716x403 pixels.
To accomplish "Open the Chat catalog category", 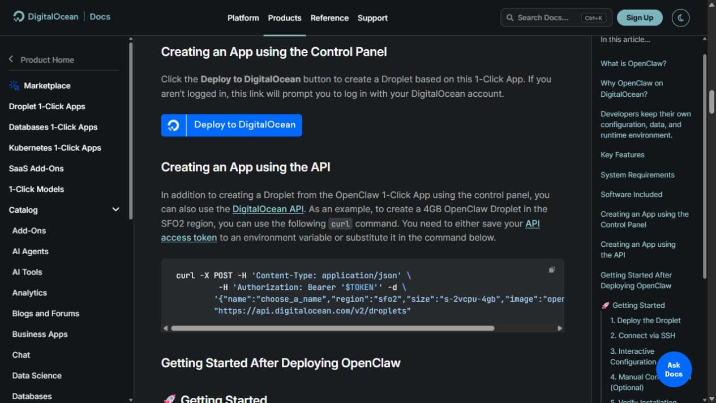I will (x=21, y=355).
